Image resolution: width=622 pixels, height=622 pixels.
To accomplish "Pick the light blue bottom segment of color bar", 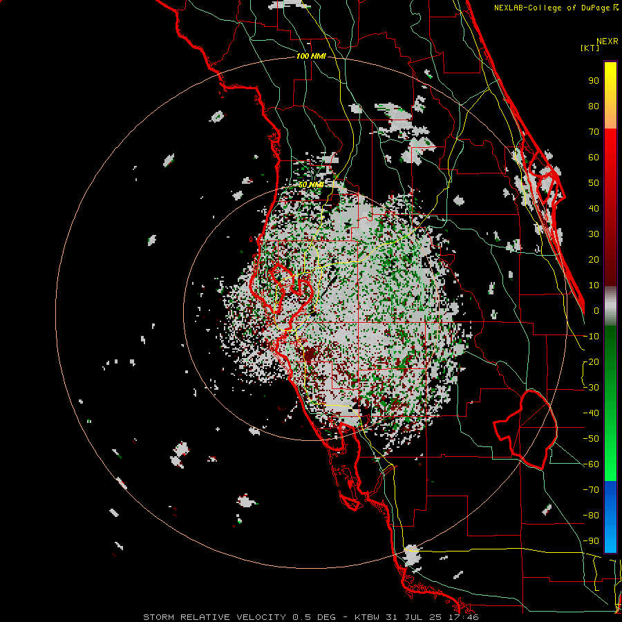I will point(610,541).
